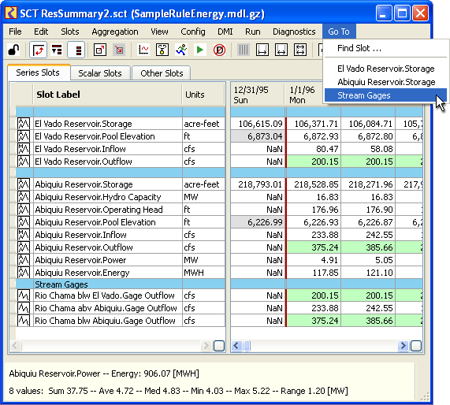This screenshot has height=405, width=450.
Task: Switch to Series Slots tab
Action: click(x=38, y=72)
